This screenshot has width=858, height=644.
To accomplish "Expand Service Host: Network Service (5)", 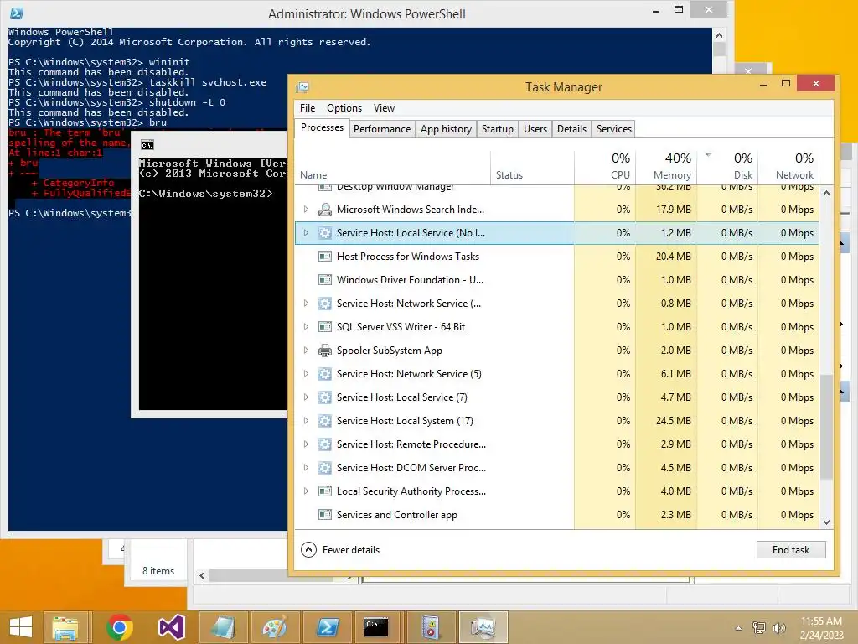I will (306, 374).
